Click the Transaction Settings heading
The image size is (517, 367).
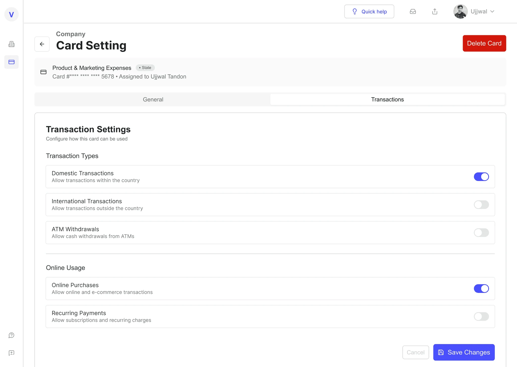pyautogui.click(x=88, y=129)
